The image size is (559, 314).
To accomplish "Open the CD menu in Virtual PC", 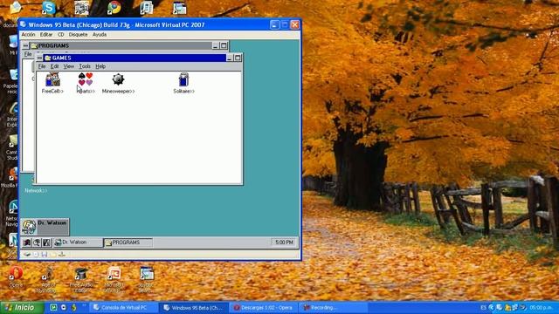I will tap(60, 35).
